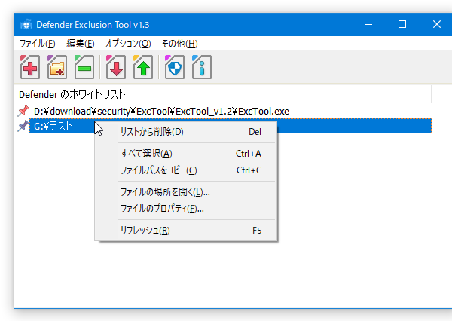The width and height of the screenshot is (452, 321).
Task: Choose ファイルパスをコピー(C) in context menu
Action: (x=186, y=170)
